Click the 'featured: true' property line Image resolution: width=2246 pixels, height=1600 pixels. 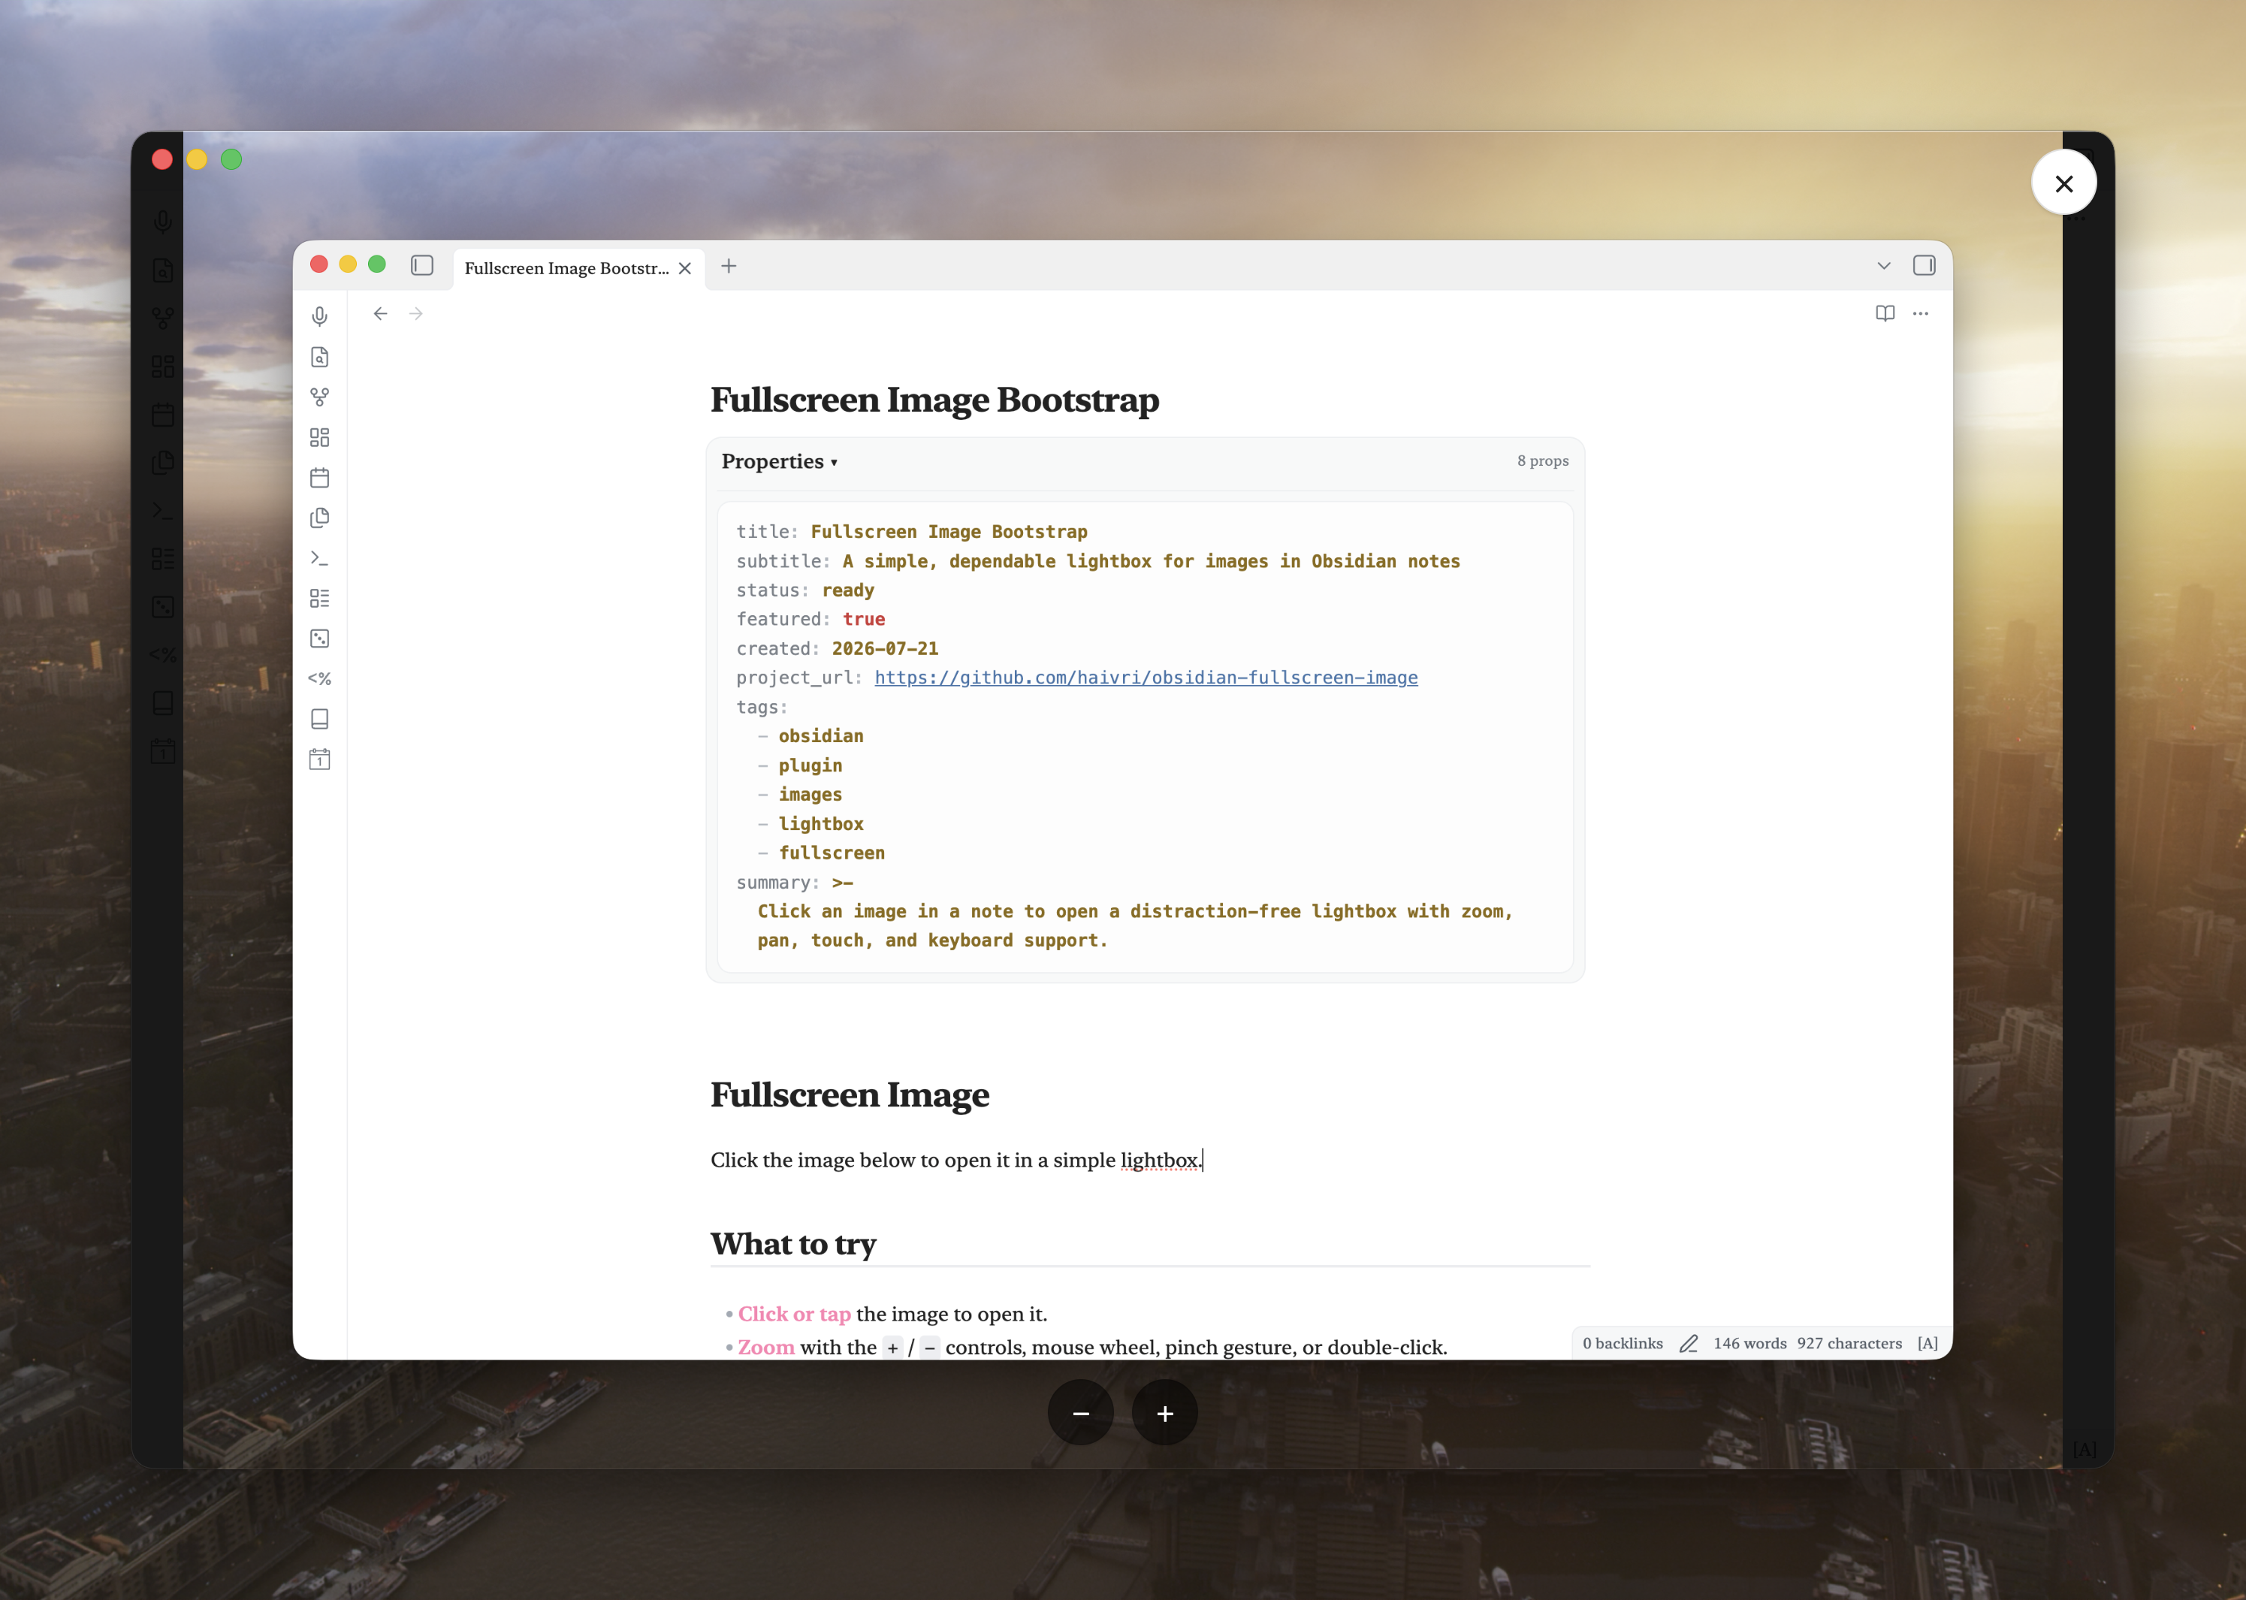point(811,619)
